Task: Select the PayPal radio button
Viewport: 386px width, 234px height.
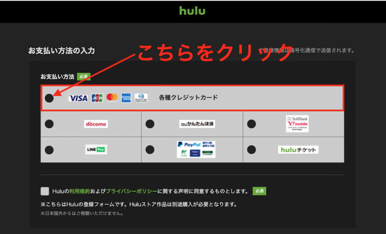Action: coord(150,150)
